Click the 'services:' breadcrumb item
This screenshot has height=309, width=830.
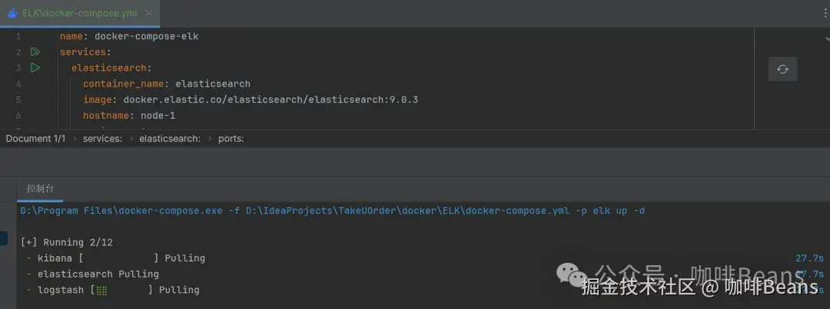[102, 139]
